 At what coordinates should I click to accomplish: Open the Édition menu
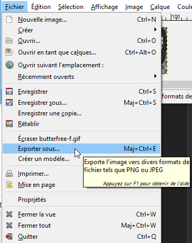point(41,7)
